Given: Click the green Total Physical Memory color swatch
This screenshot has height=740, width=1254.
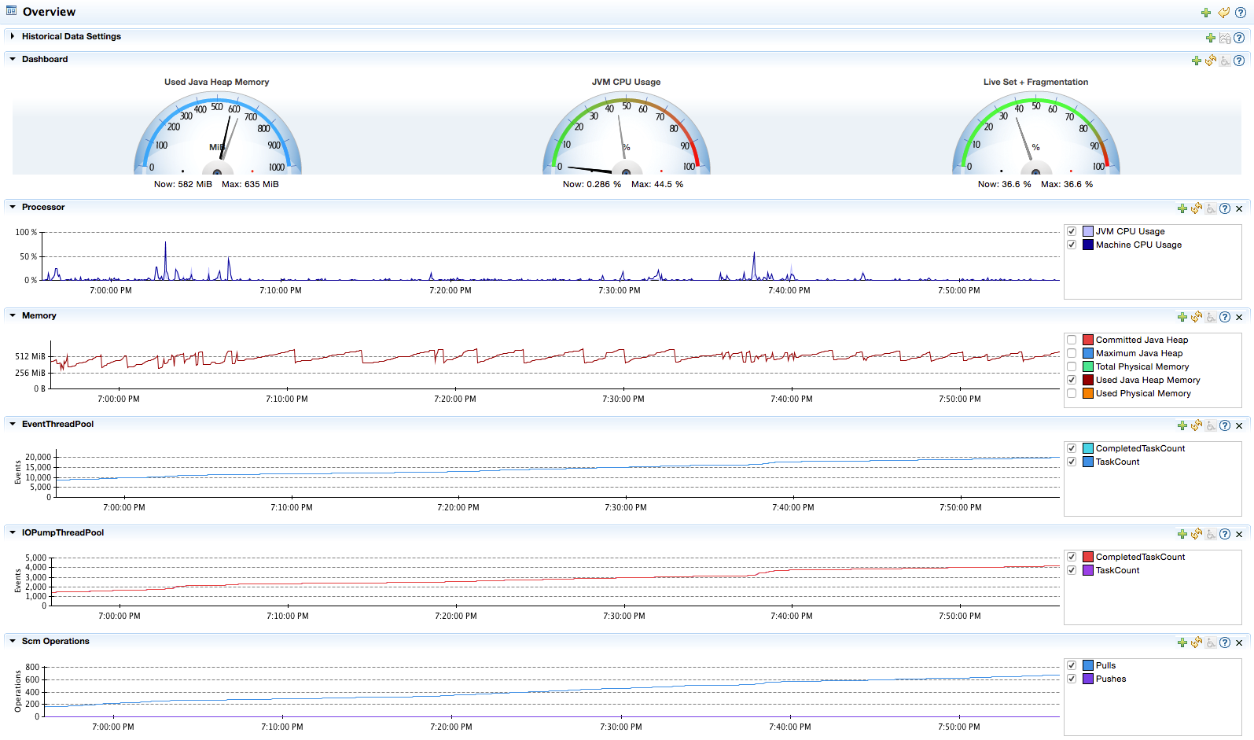Looking at the screenshot, I should [x=1088, y=366].
